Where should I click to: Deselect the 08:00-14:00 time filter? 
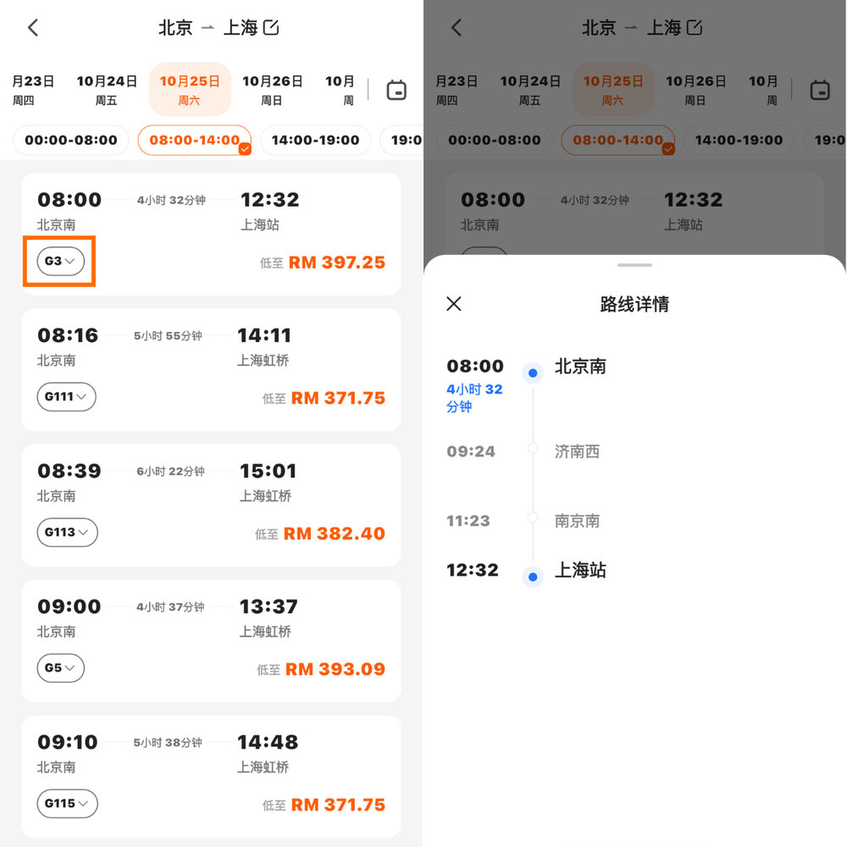[195, 140]
